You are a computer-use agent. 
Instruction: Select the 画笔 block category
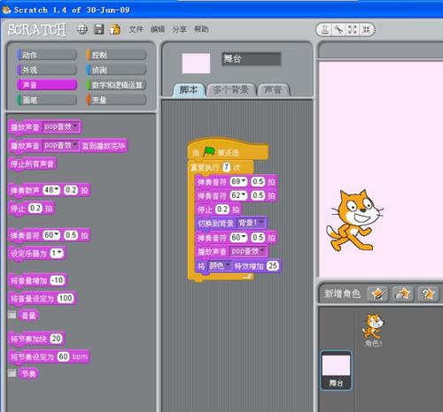[47, 100]
